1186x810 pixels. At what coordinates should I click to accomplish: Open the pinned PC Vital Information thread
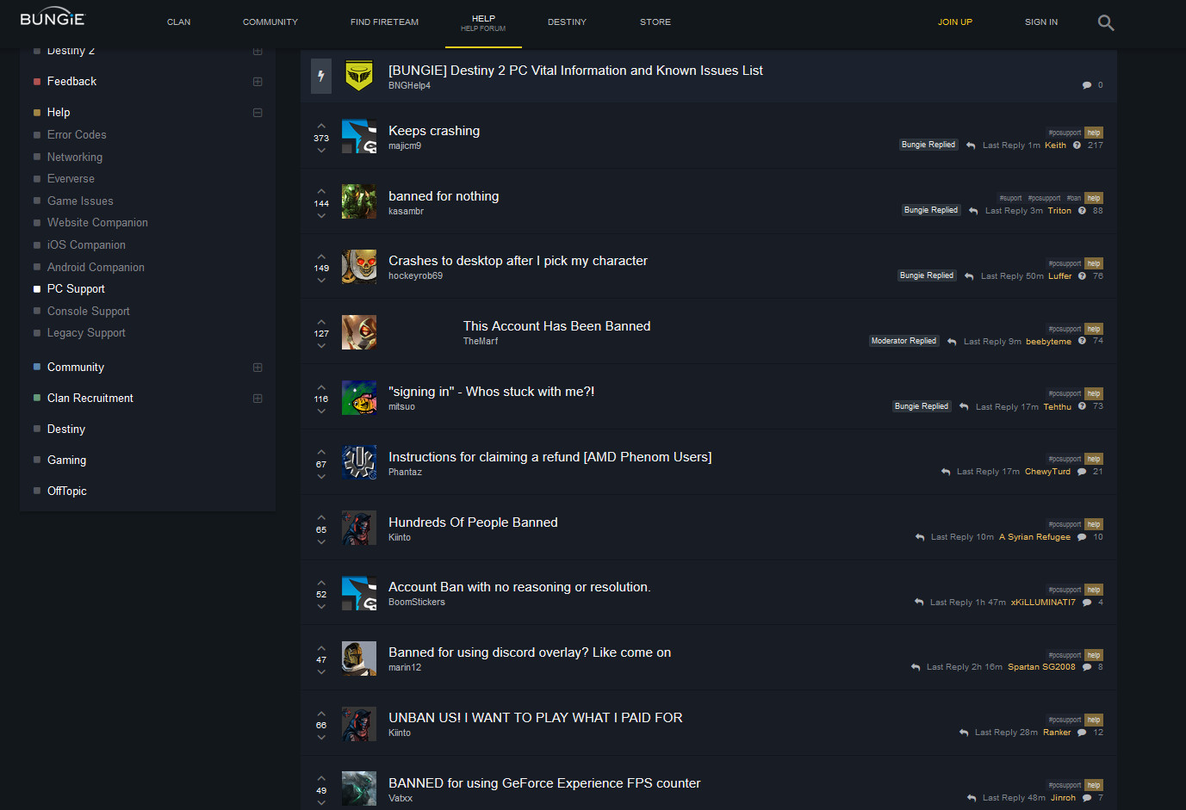click(x=575, y=71)
